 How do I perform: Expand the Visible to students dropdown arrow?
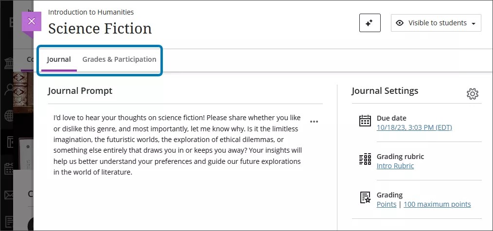[x=474, y=23]
